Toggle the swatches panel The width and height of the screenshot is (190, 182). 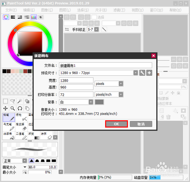click(x=34, y=17)
